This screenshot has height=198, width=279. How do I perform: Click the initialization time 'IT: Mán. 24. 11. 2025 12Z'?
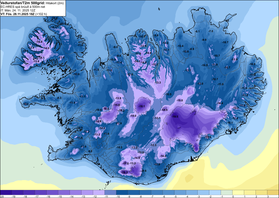[x=18, y=10]
